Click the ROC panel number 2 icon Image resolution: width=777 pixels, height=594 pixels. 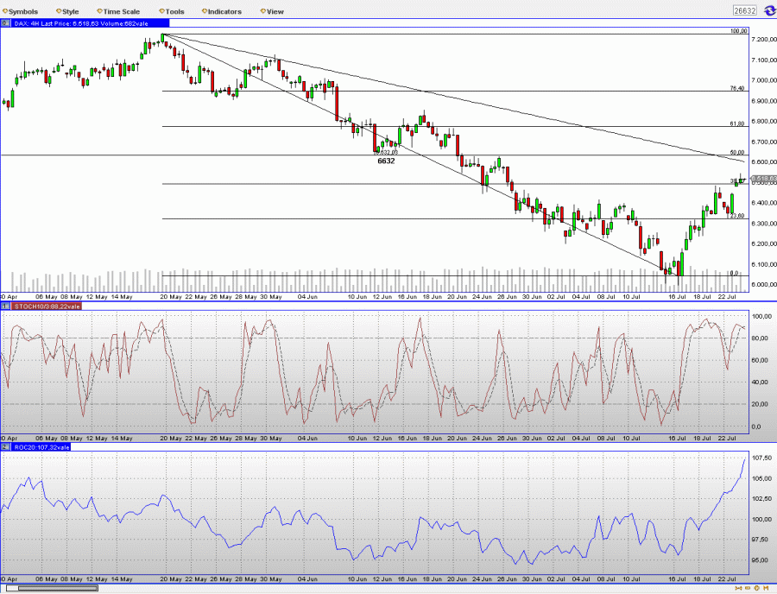(x=5, y=447)
